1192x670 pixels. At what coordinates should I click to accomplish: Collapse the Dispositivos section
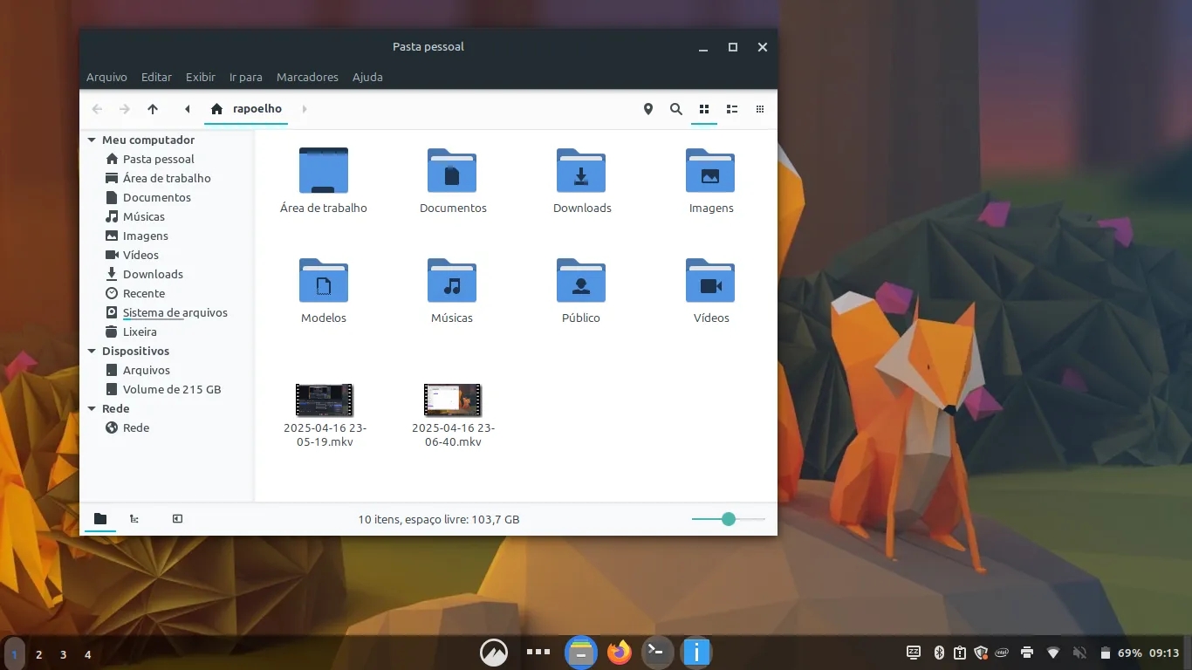92,351
